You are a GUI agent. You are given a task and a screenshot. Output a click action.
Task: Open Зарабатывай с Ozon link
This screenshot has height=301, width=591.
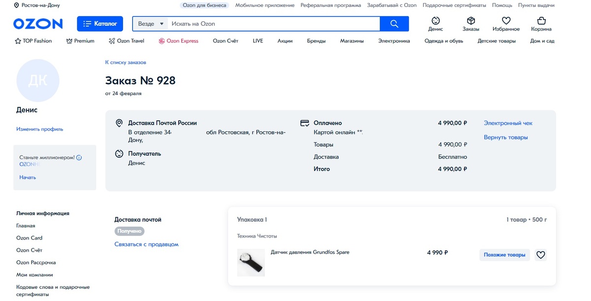click(x=392, y=5)
